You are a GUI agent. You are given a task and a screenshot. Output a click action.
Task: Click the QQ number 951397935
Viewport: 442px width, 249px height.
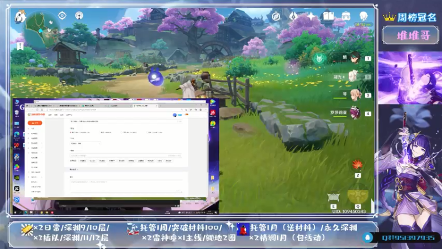(x=408, y=238)
